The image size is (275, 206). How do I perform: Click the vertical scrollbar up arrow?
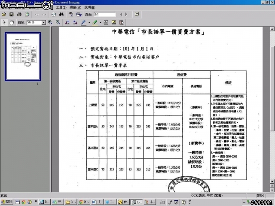pyautogui.click(x=272, y=29)
